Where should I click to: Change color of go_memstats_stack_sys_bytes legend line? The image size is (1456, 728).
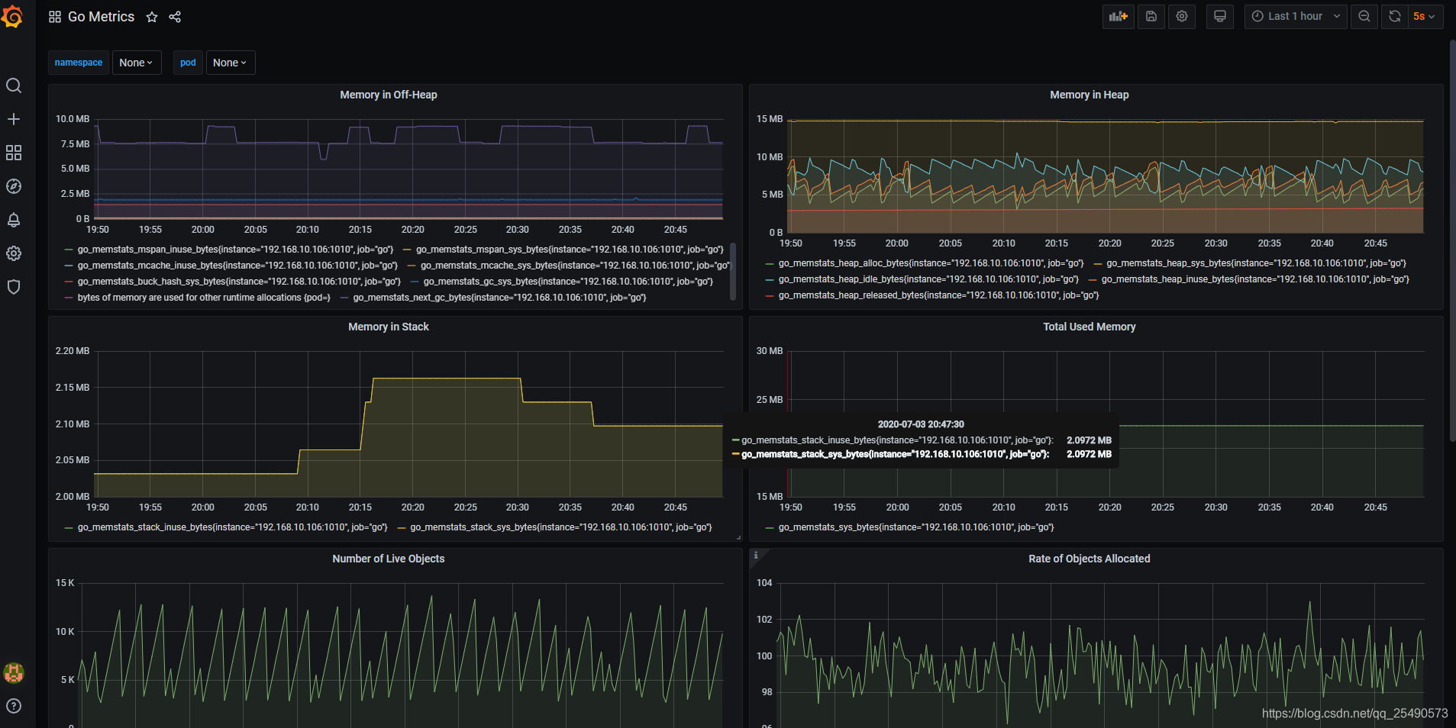click(402, 527)
